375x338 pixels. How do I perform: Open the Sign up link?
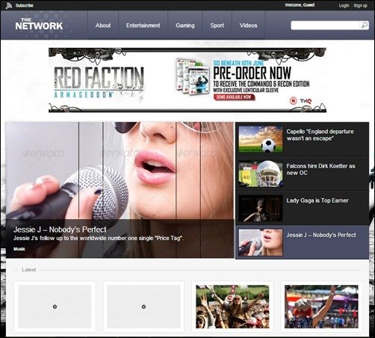(x=360, y=5)
